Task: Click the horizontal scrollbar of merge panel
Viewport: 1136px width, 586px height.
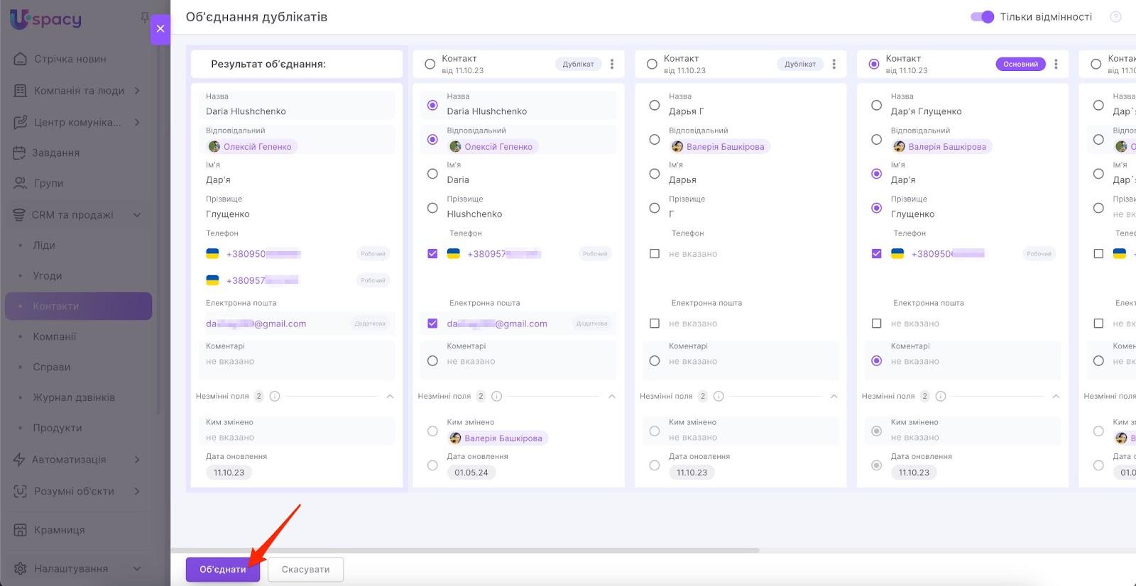Action: click(465, 550)
